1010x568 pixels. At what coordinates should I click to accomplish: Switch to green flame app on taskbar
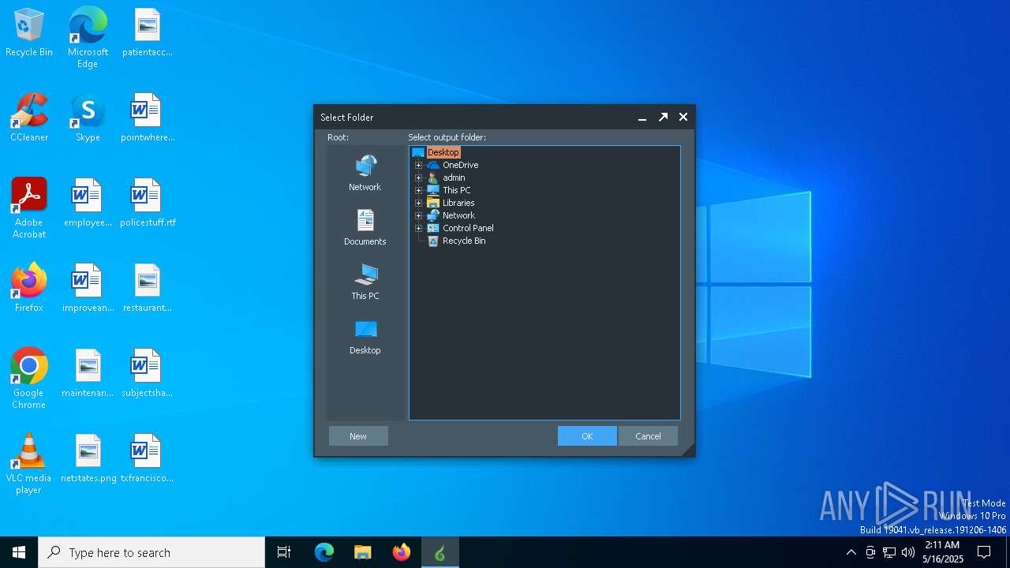[440, 552]
